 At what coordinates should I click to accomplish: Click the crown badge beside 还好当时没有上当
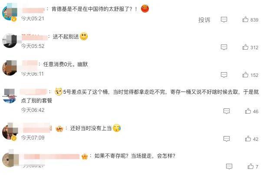tap(59, 128)
